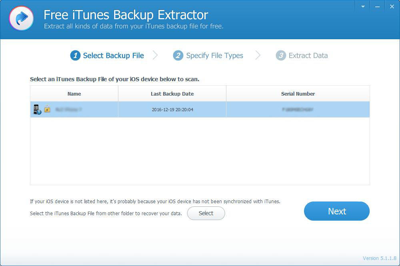400x266 pixels.
Task: Open the title bar dropdown menu arrow
Action: pyautogui.click(x=363, y=7)
